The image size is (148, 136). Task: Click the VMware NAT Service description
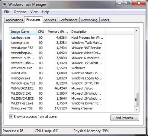[86, 48]
